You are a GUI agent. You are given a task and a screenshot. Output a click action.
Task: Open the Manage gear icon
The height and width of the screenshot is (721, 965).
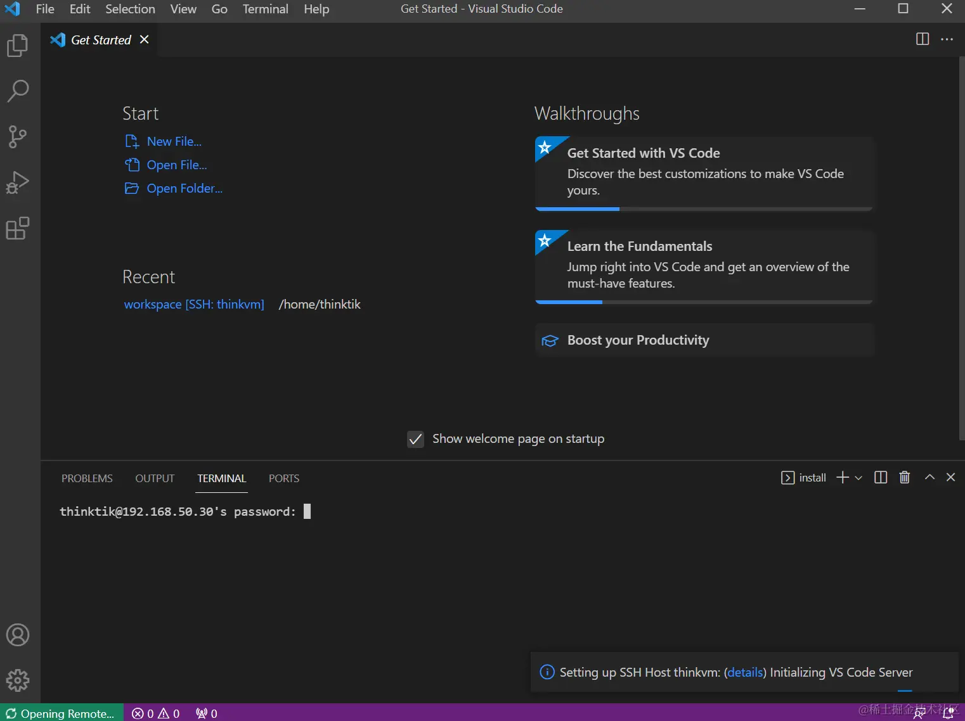point(18,680)
